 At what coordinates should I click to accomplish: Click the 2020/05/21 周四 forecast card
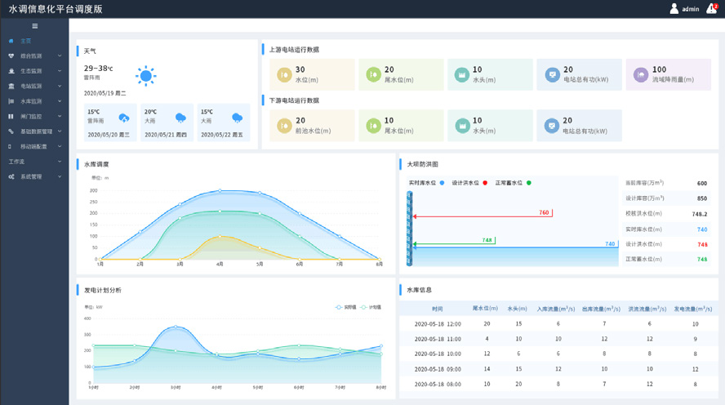(167, 122)
